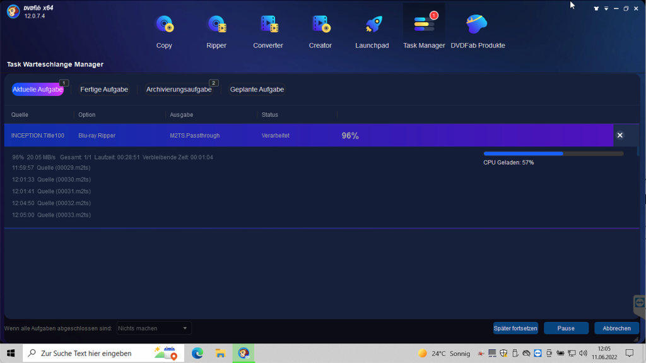Screen dimensions: 646x363
Task: Open the Windows Start menu
Action: coord(11,353)
